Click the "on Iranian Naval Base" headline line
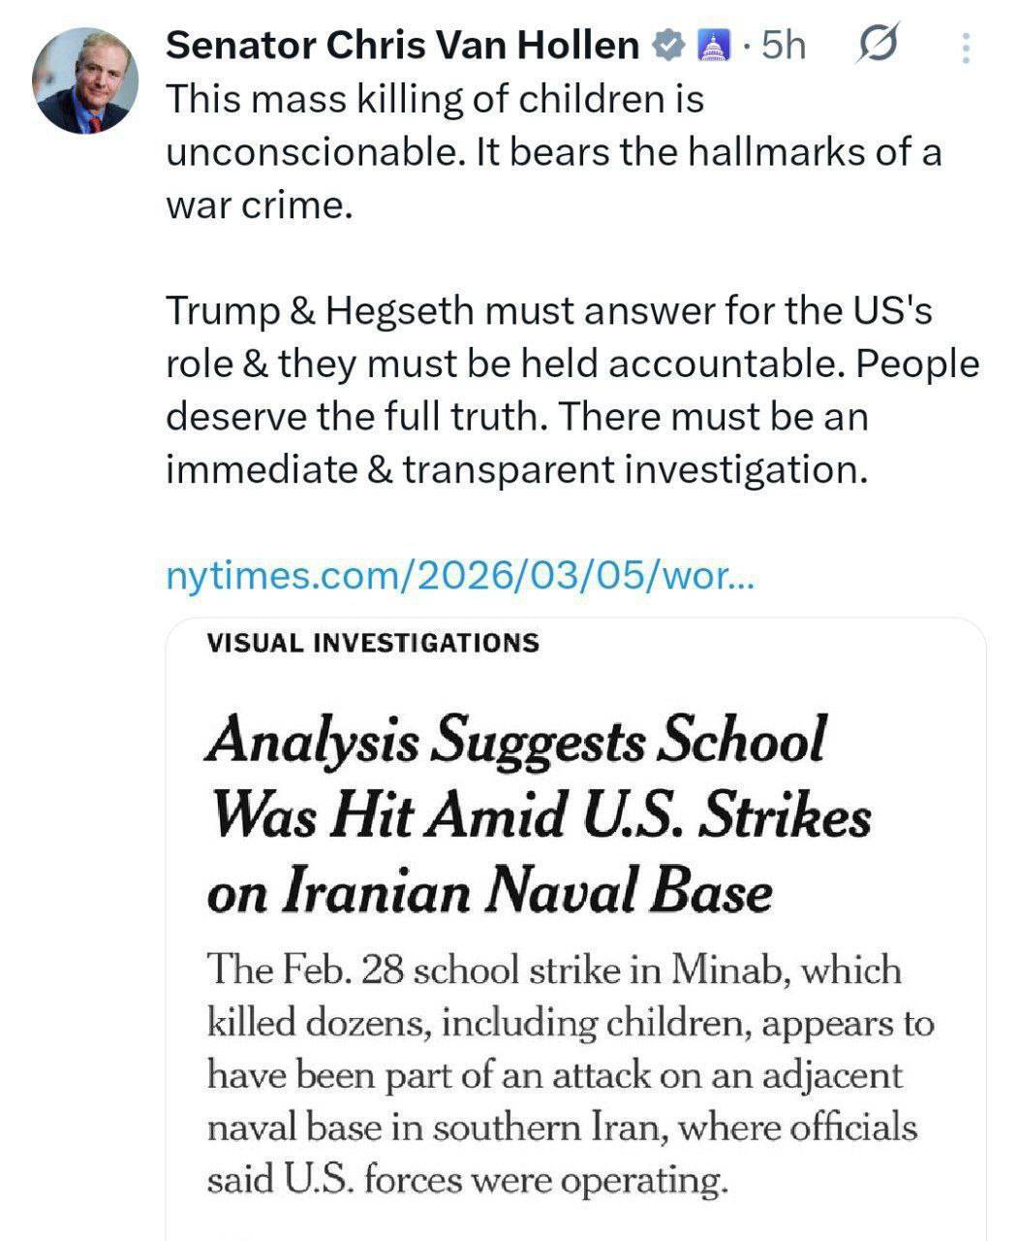The height and width of the screenshot is (1241, 1019). (x=489, y=892)
